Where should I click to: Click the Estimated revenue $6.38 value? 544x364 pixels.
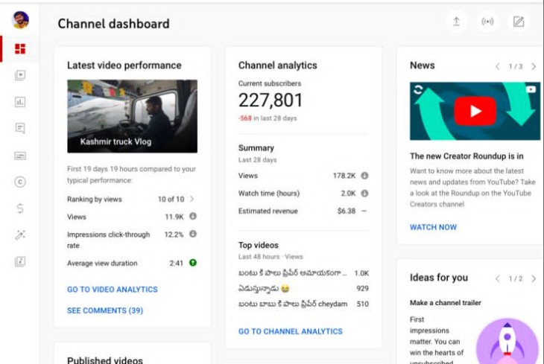coord(347,211)
